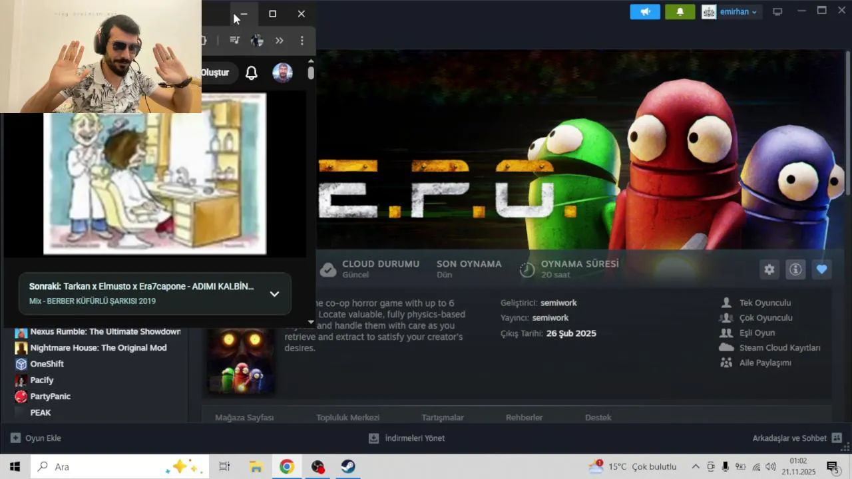This screenshot has height=479, width=852.
Task: Open the weather widget Çok bulutlu
Action: pos(632,466)
